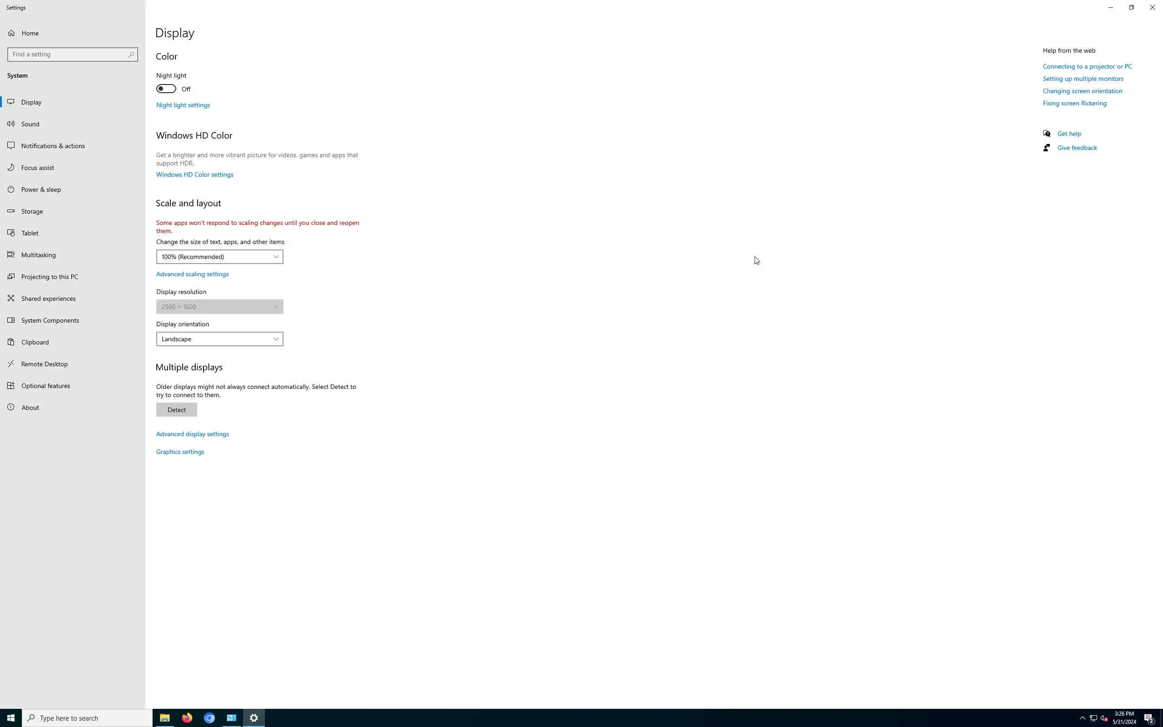Click the Clipboard icon in sidebar
Screen dimensions: 1163x727
(x=10, y=342)
